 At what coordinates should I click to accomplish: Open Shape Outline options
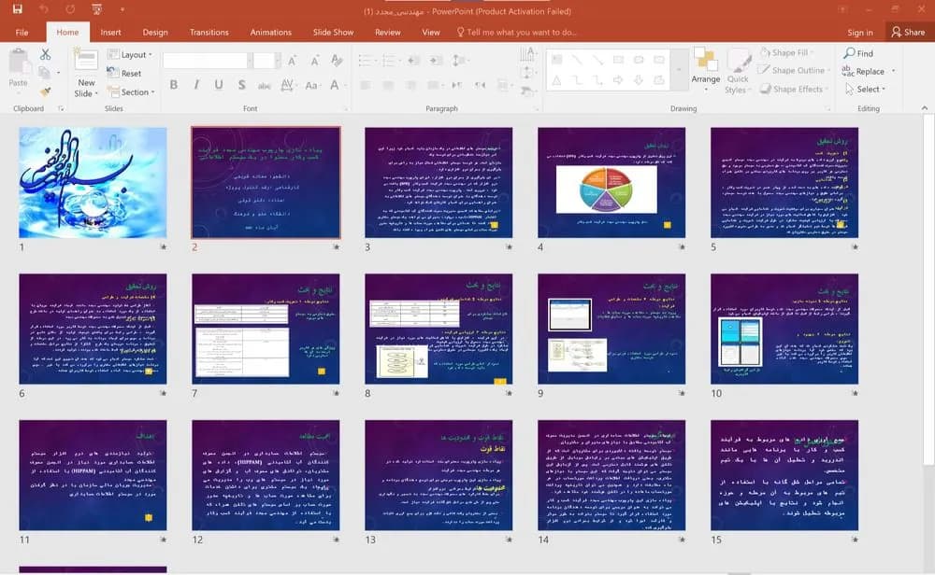point(794,70)
